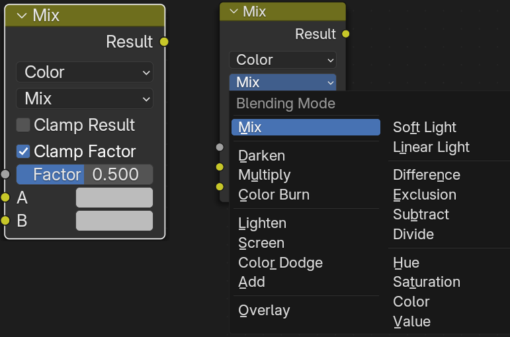Screen dimensions: 510x337
Task: Enable the Clamp Result checkbox
Action: 23,125
